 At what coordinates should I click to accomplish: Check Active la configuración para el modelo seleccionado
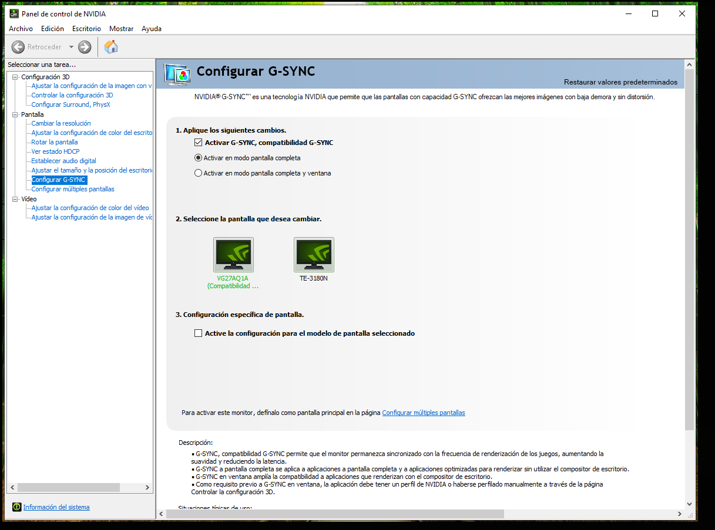(198, 333)
